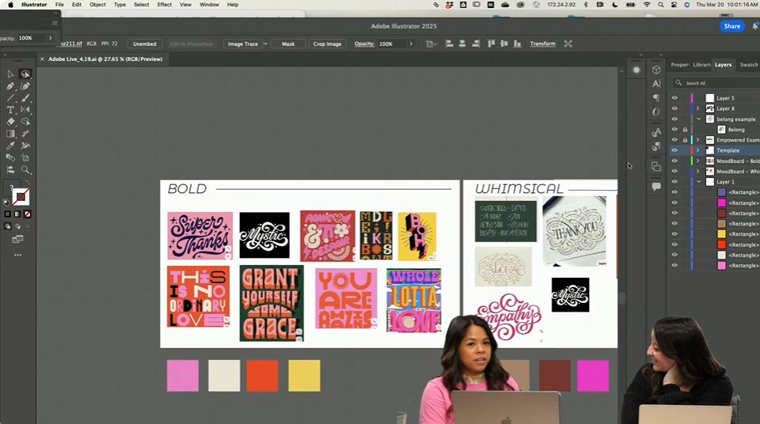Select the Artboard tool
760x424 pixels.
pos(25,157)
